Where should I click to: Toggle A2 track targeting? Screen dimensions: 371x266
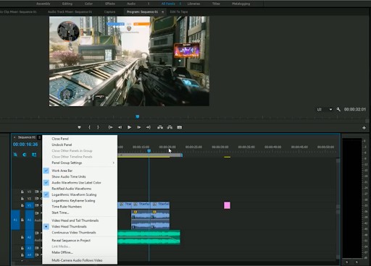pos(30,237)
